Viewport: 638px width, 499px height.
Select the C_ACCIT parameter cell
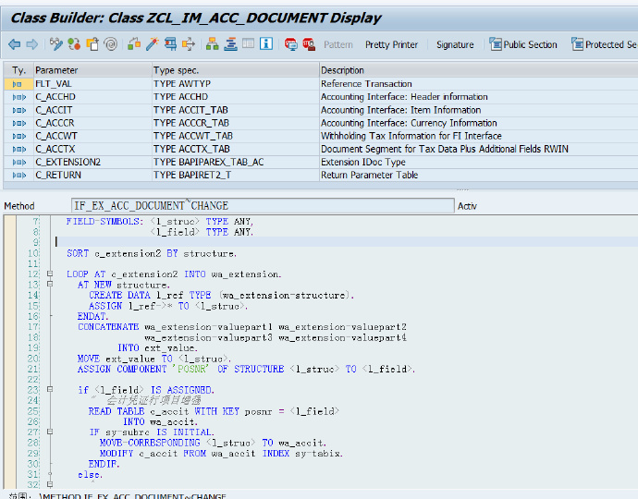pos(92,110)
